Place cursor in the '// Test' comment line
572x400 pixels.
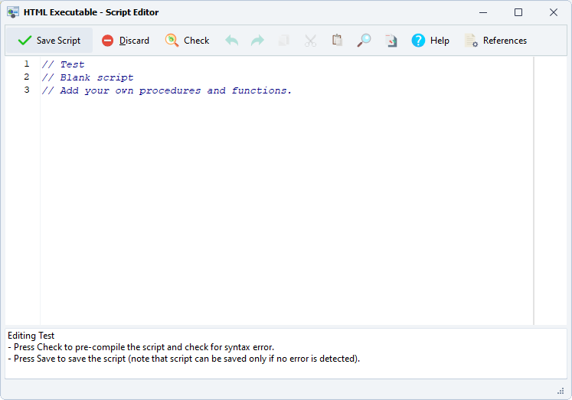tap(64, 64)
